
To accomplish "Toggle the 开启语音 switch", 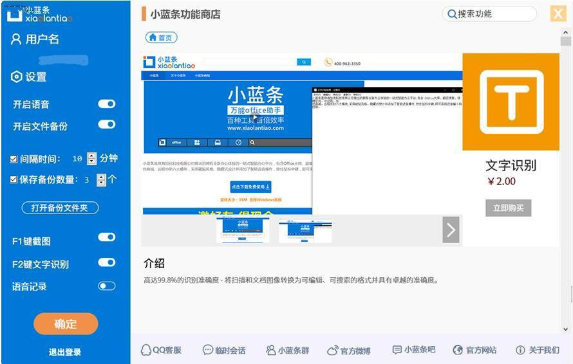I will click(107, 104).
